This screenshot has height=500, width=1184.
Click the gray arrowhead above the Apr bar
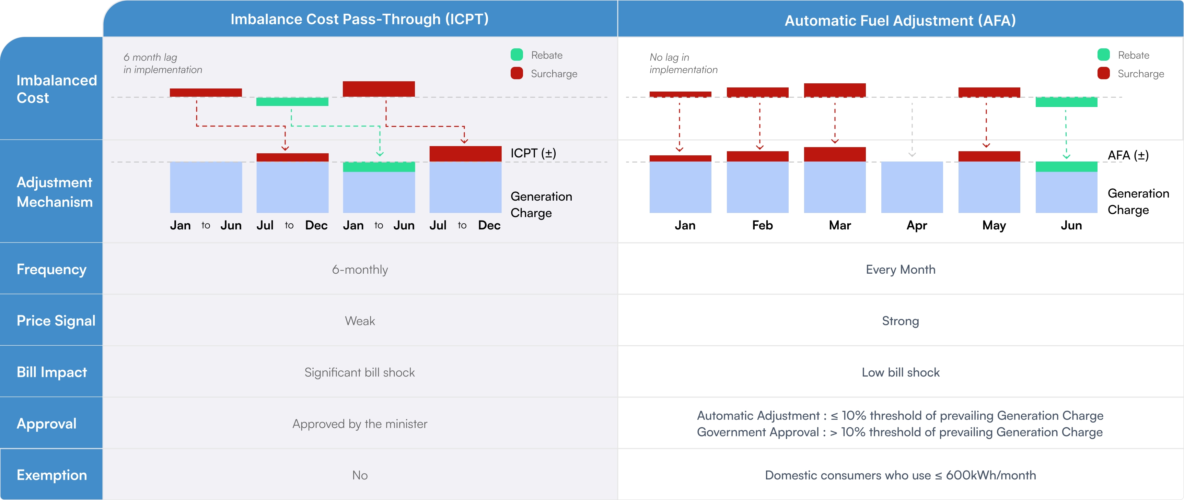coord(912,154)
